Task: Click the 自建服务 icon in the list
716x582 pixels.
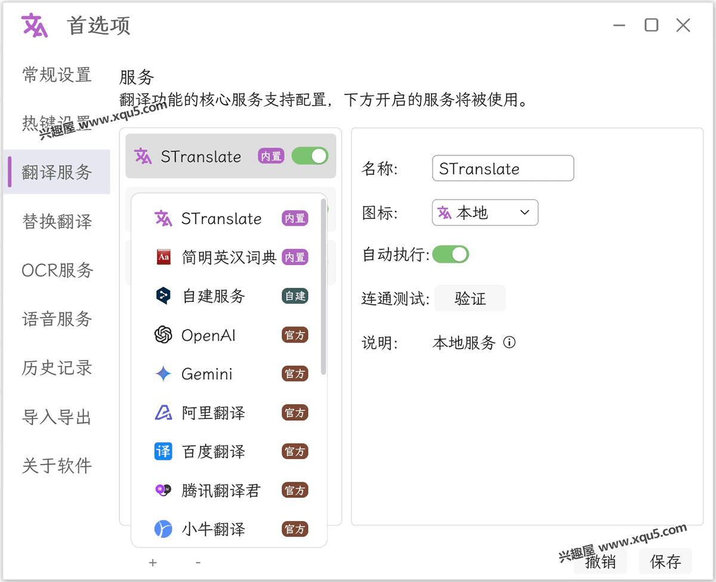Action: click(163, 296)
